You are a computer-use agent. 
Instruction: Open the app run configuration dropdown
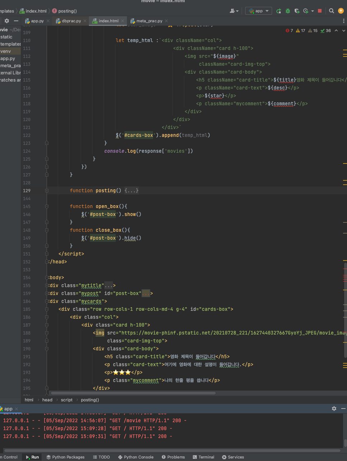pyautogui.click(x=258, y=11)
